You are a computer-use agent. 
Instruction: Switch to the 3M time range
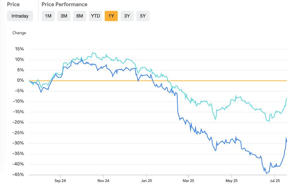[x=64, y=16]
